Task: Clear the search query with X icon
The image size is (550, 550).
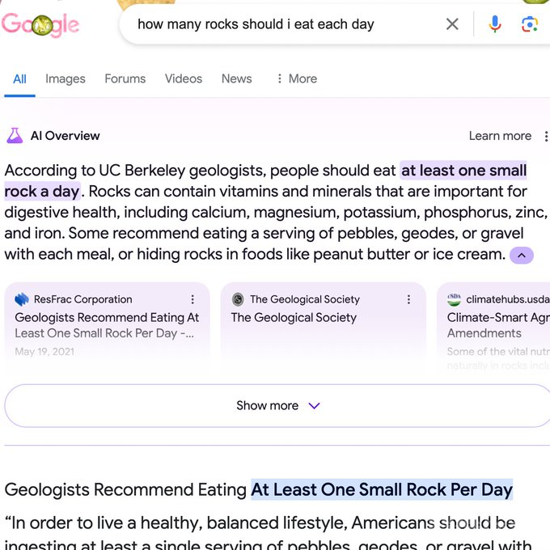Action: coord(452,24)
